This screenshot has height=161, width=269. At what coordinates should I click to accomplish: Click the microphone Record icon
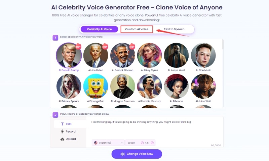tap(62, 131)
